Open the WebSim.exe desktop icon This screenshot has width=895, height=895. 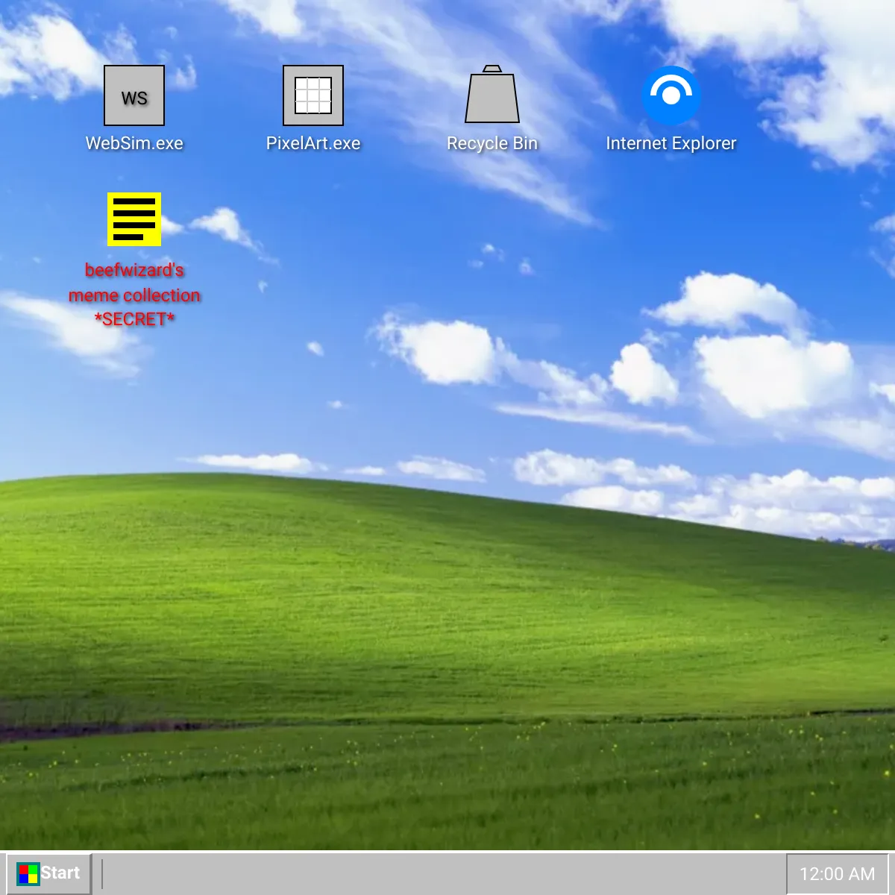(x=134, y=95)
